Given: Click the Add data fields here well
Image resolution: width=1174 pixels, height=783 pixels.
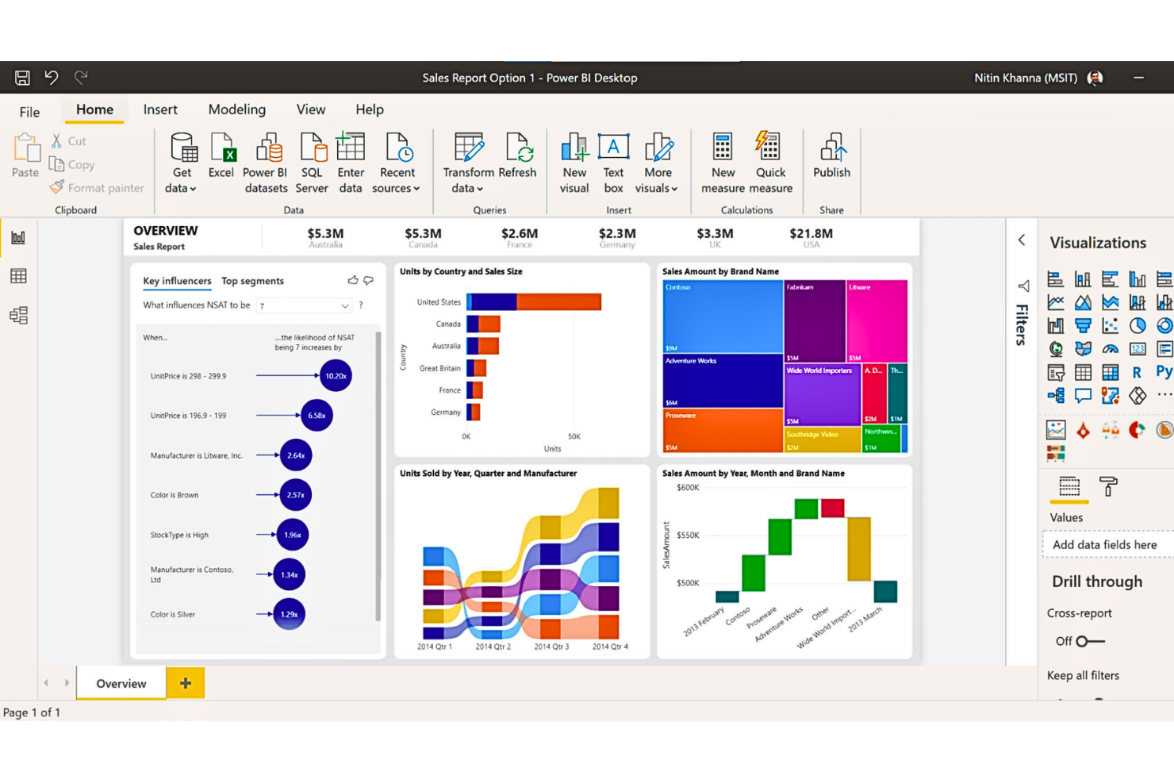Looking at the screenshot, I should click(1107, 545).
